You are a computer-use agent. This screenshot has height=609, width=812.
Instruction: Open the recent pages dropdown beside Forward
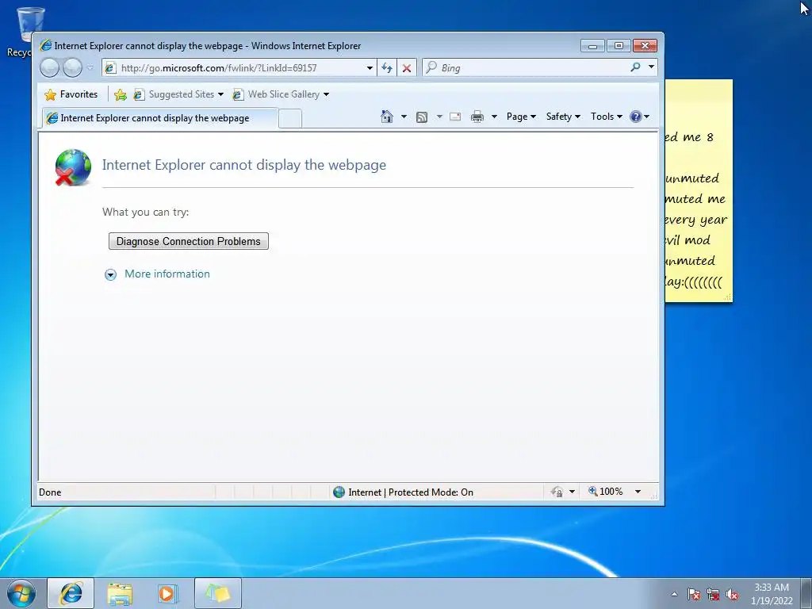pos(90,67)
